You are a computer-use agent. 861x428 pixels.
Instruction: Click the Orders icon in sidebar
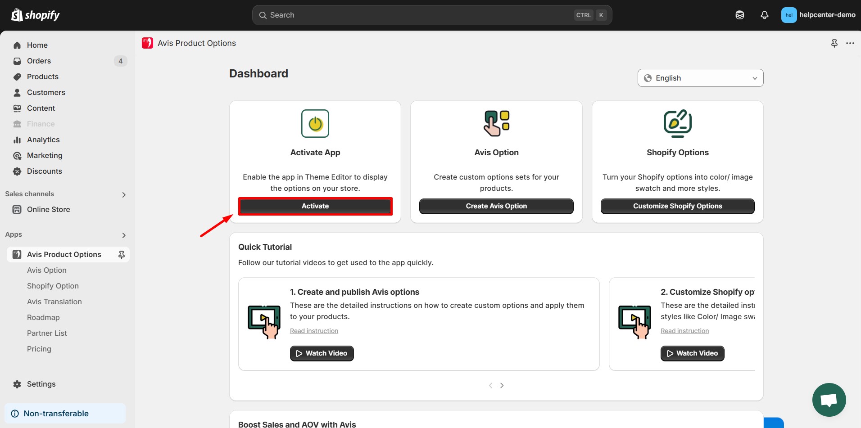(17, 61)
